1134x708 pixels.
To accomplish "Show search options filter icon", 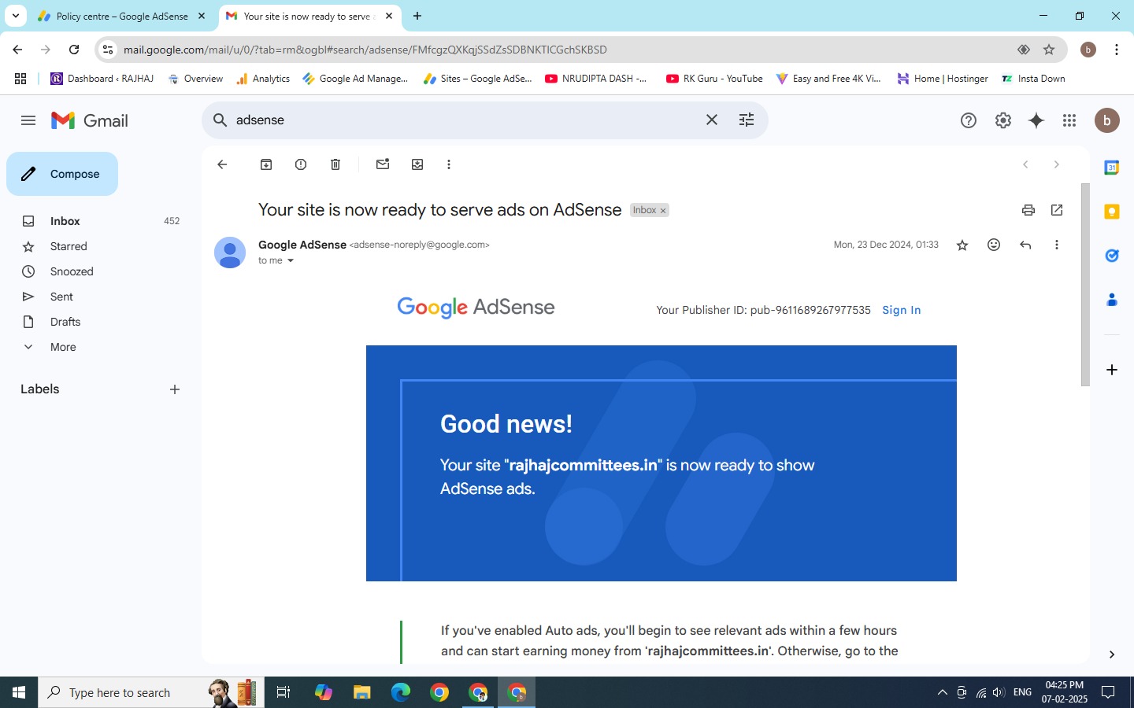I will [x=747, y=120].
